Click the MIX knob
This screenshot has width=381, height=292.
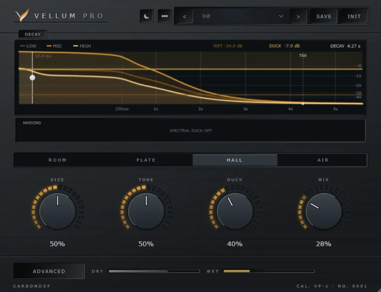pos(324,211)
